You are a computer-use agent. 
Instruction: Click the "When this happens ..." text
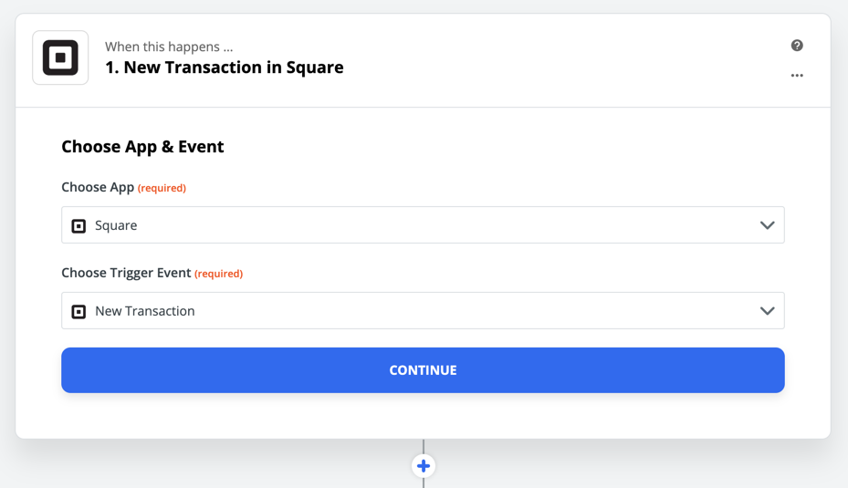169,47
